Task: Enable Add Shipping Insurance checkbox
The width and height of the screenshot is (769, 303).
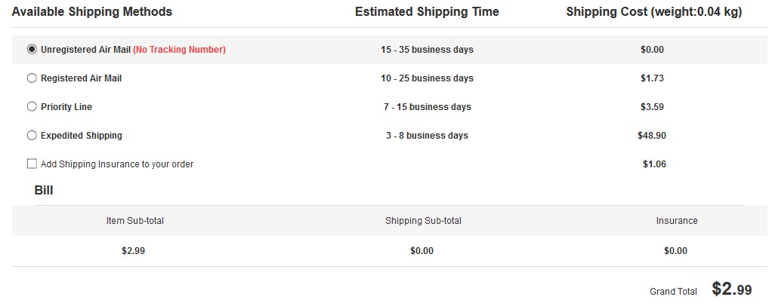Action: (x=32, y=164)
